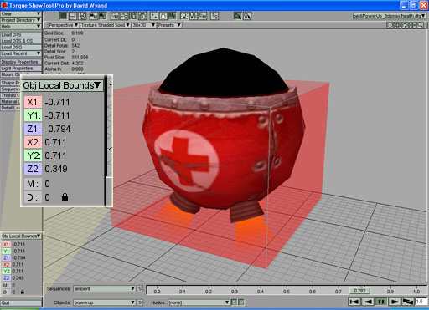Open the Perspective view dropdown
Viewport: 429px width, 310px height.
coord(63,25)
